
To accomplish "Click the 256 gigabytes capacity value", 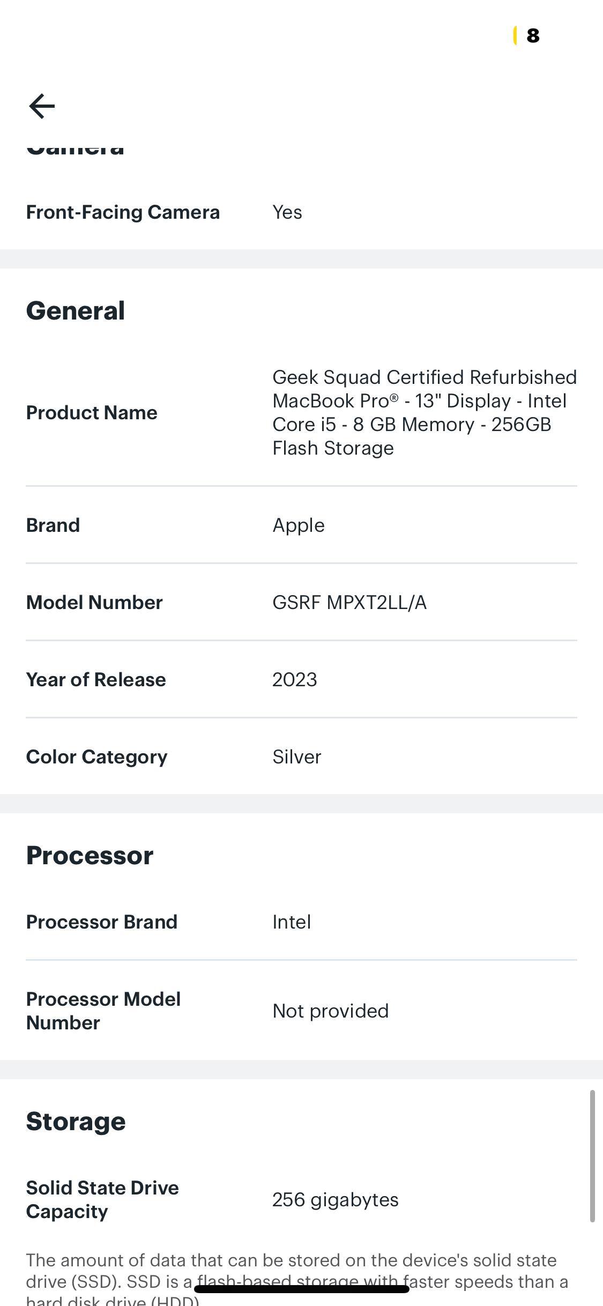I will (x=336, y=1200).
